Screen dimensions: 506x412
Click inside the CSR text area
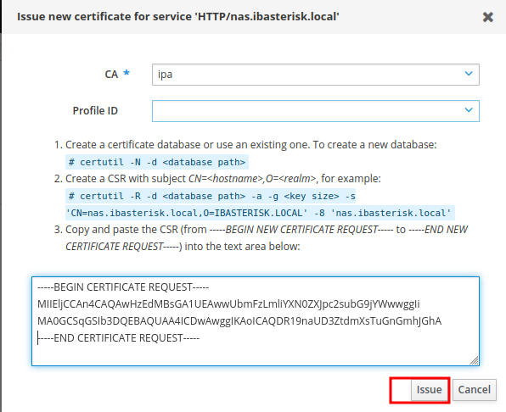[256, 321]
